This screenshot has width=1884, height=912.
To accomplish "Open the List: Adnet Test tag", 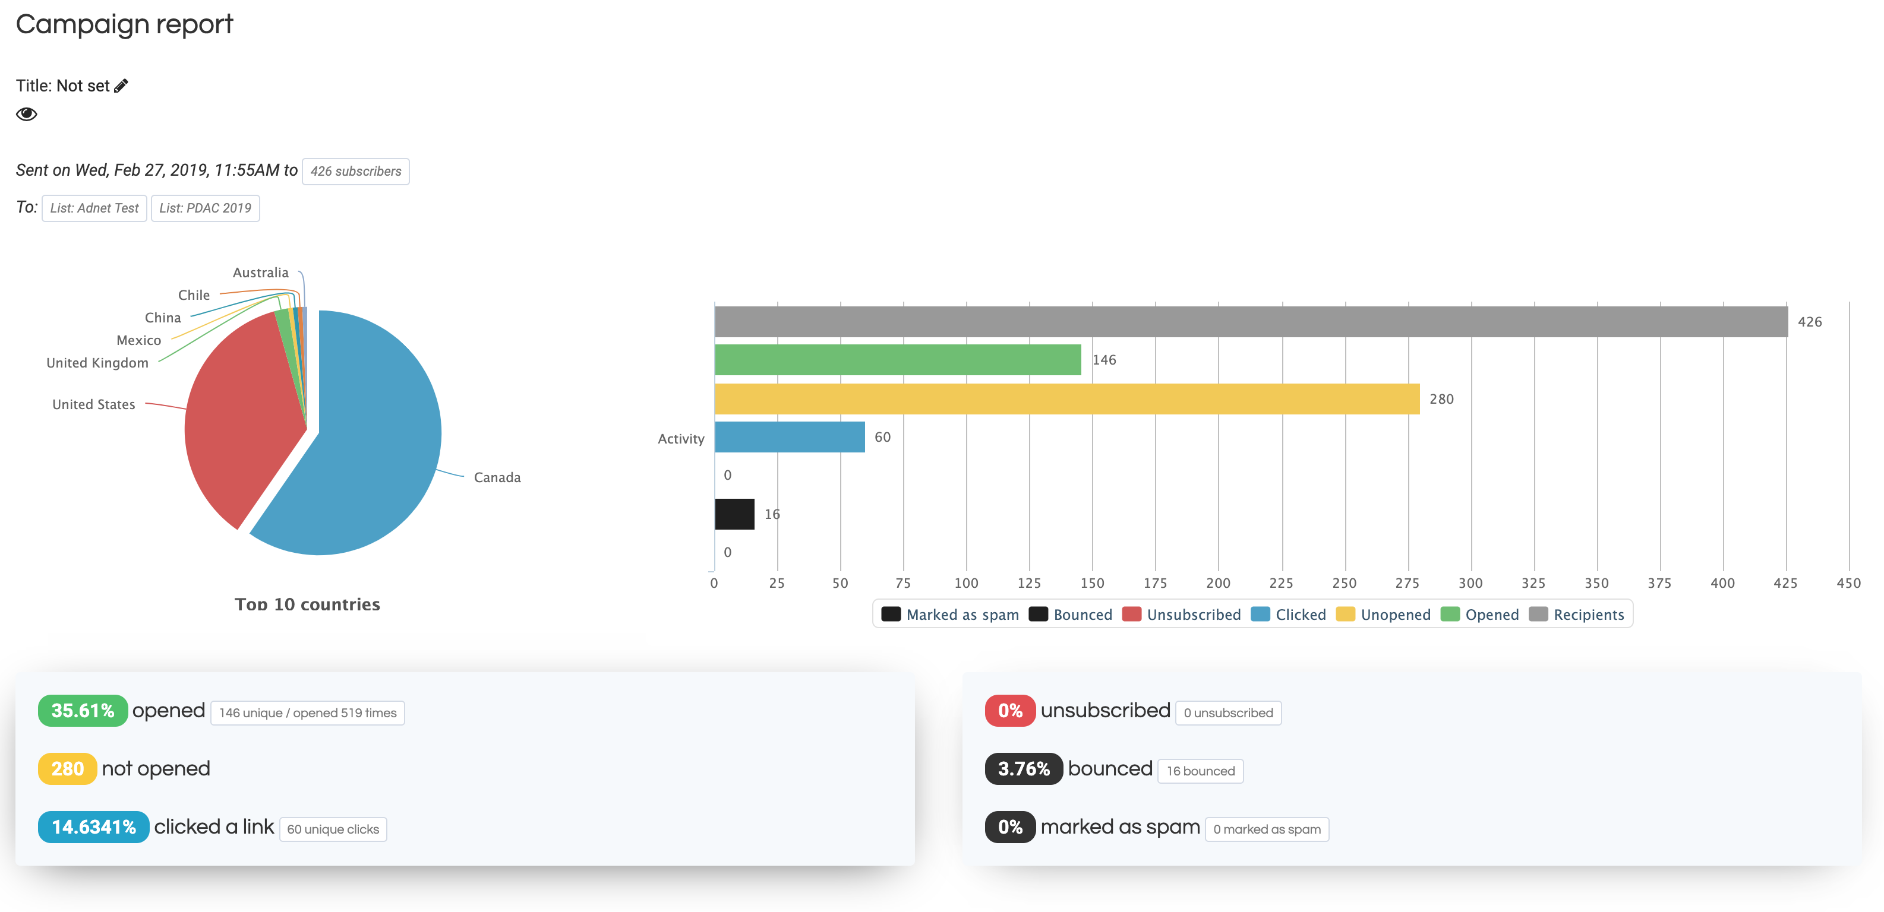I will point(94,208).
